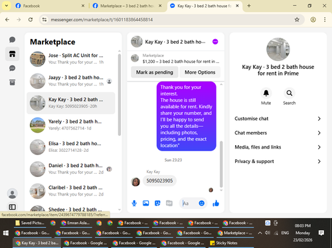Open the Jaayy 3 bed 2 bath conversation

tap(71, 81)
